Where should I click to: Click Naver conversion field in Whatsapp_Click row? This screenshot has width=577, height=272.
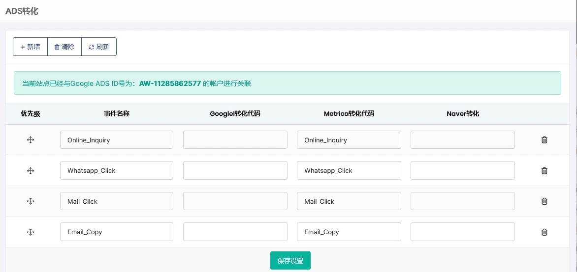click(x=463, y=171)
